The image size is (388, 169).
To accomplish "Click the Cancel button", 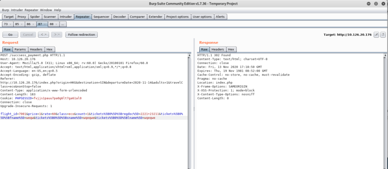I will [28, 34].
